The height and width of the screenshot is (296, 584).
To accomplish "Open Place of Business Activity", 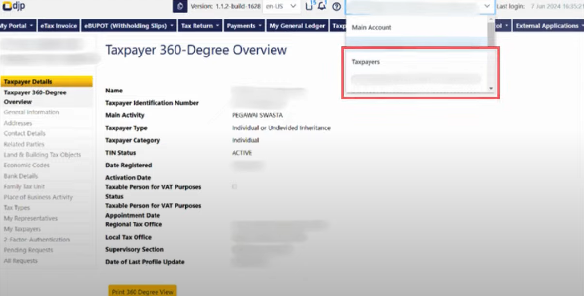I will [39, 197].
